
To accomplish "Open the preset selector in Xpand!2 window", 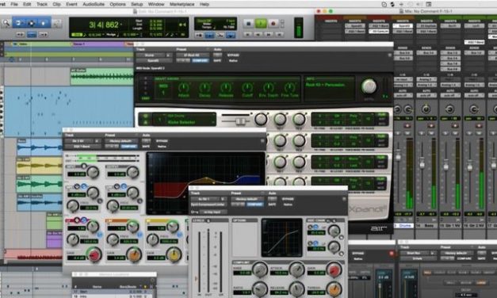I will tap(193, 55).
